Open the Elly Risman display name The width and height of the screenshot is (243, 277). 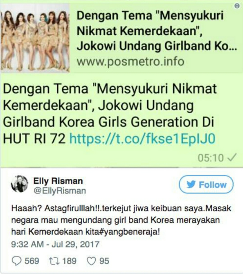pos(58,181)
